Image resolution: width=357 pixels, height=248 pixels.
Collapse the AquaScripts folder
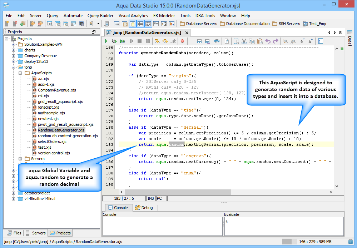pos(20,73)
